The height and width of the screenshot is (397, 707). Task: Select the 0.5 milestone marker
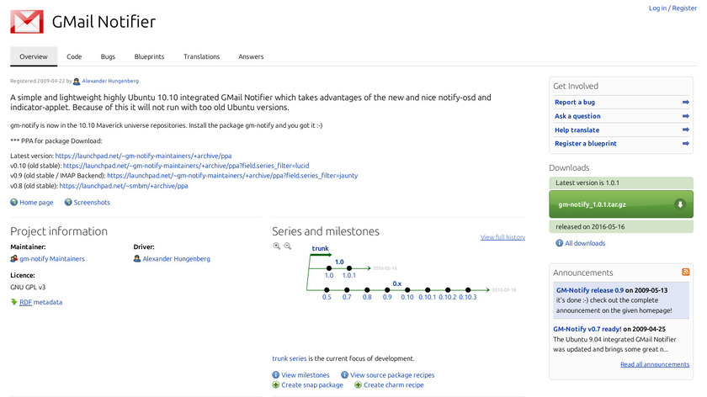pos(327,289)
